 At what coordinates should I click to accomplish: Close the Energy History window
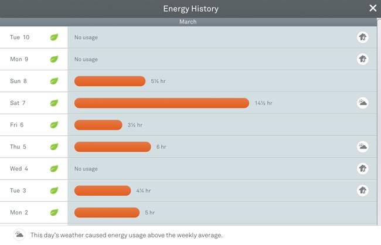point(373,8)
